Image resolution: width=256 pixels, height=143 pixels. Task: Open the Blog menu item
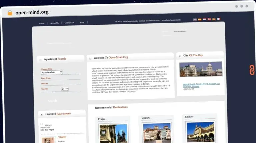point(82,22)
